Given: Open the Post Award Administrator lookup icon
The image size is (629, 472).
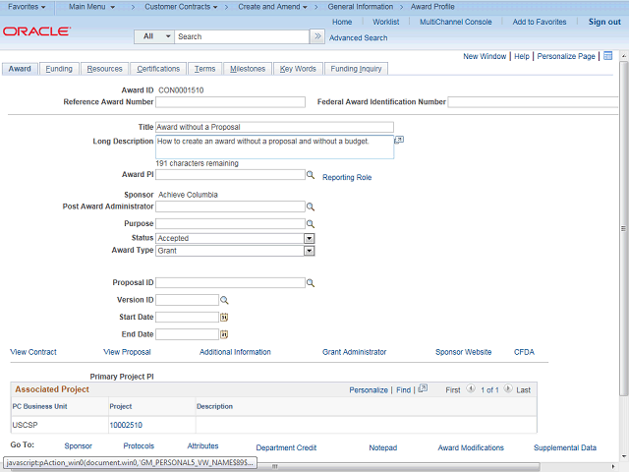Looking at the screenshot, I should [310, 207].
